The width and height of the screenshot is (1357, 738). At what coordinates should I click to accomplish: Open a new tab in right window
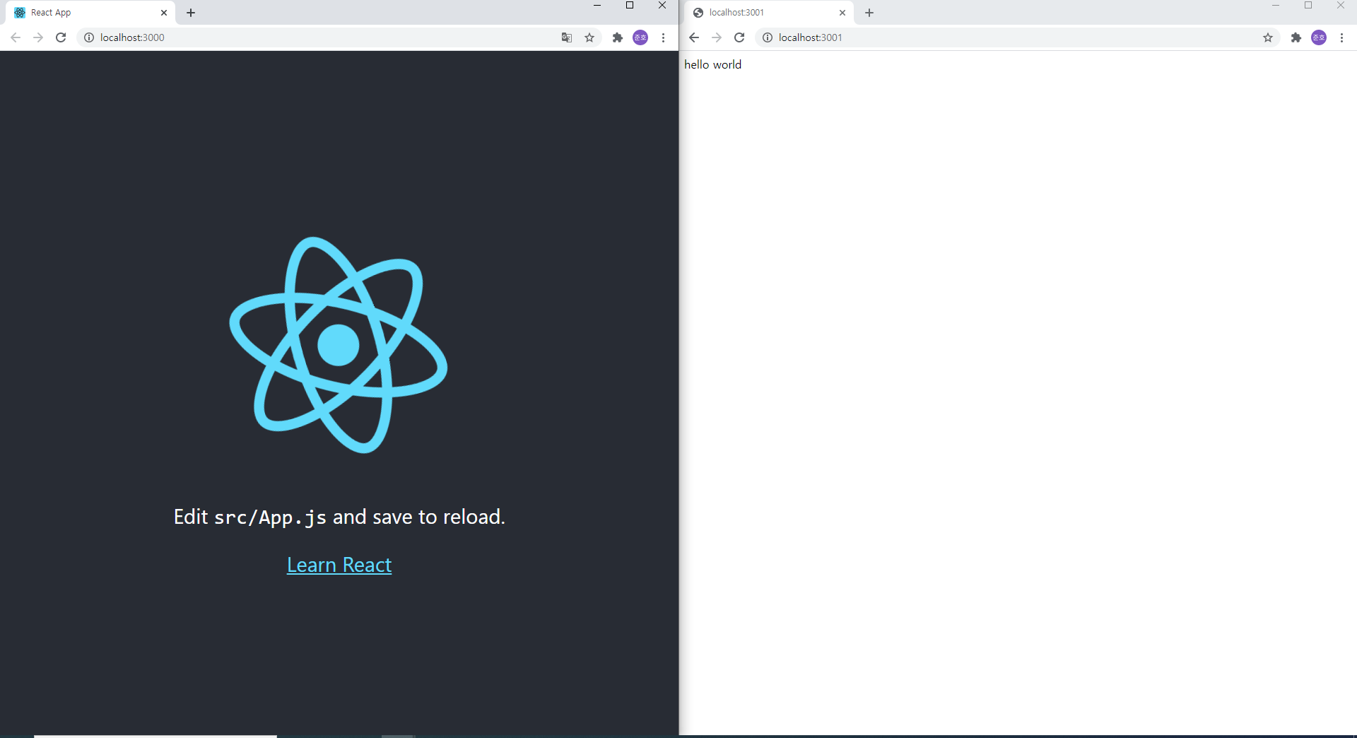pos(869,13)
